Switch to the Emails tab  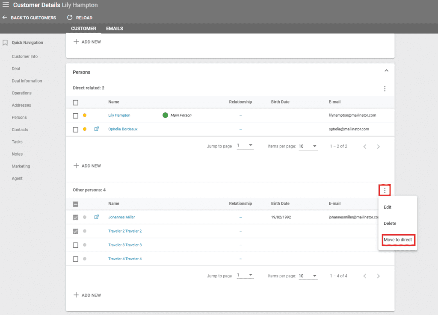[x=114, y=29]
